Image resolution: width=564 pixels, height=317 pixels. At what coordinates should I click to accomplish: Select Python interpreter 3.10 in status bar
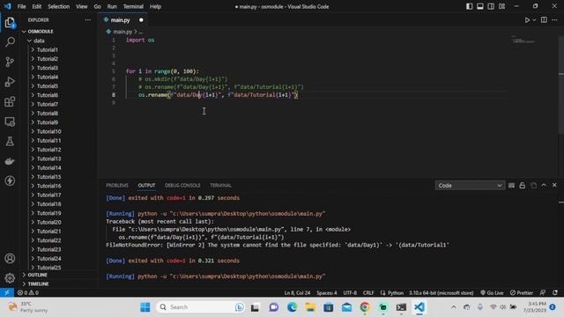(x=441, y=293)
